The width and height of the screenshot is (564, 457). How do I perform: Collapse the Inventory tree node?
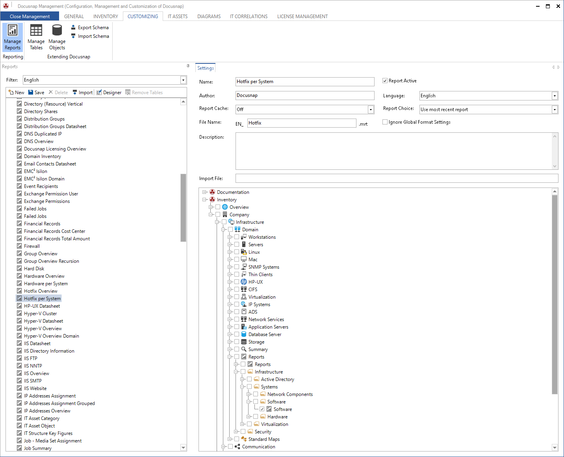point(204,199)
